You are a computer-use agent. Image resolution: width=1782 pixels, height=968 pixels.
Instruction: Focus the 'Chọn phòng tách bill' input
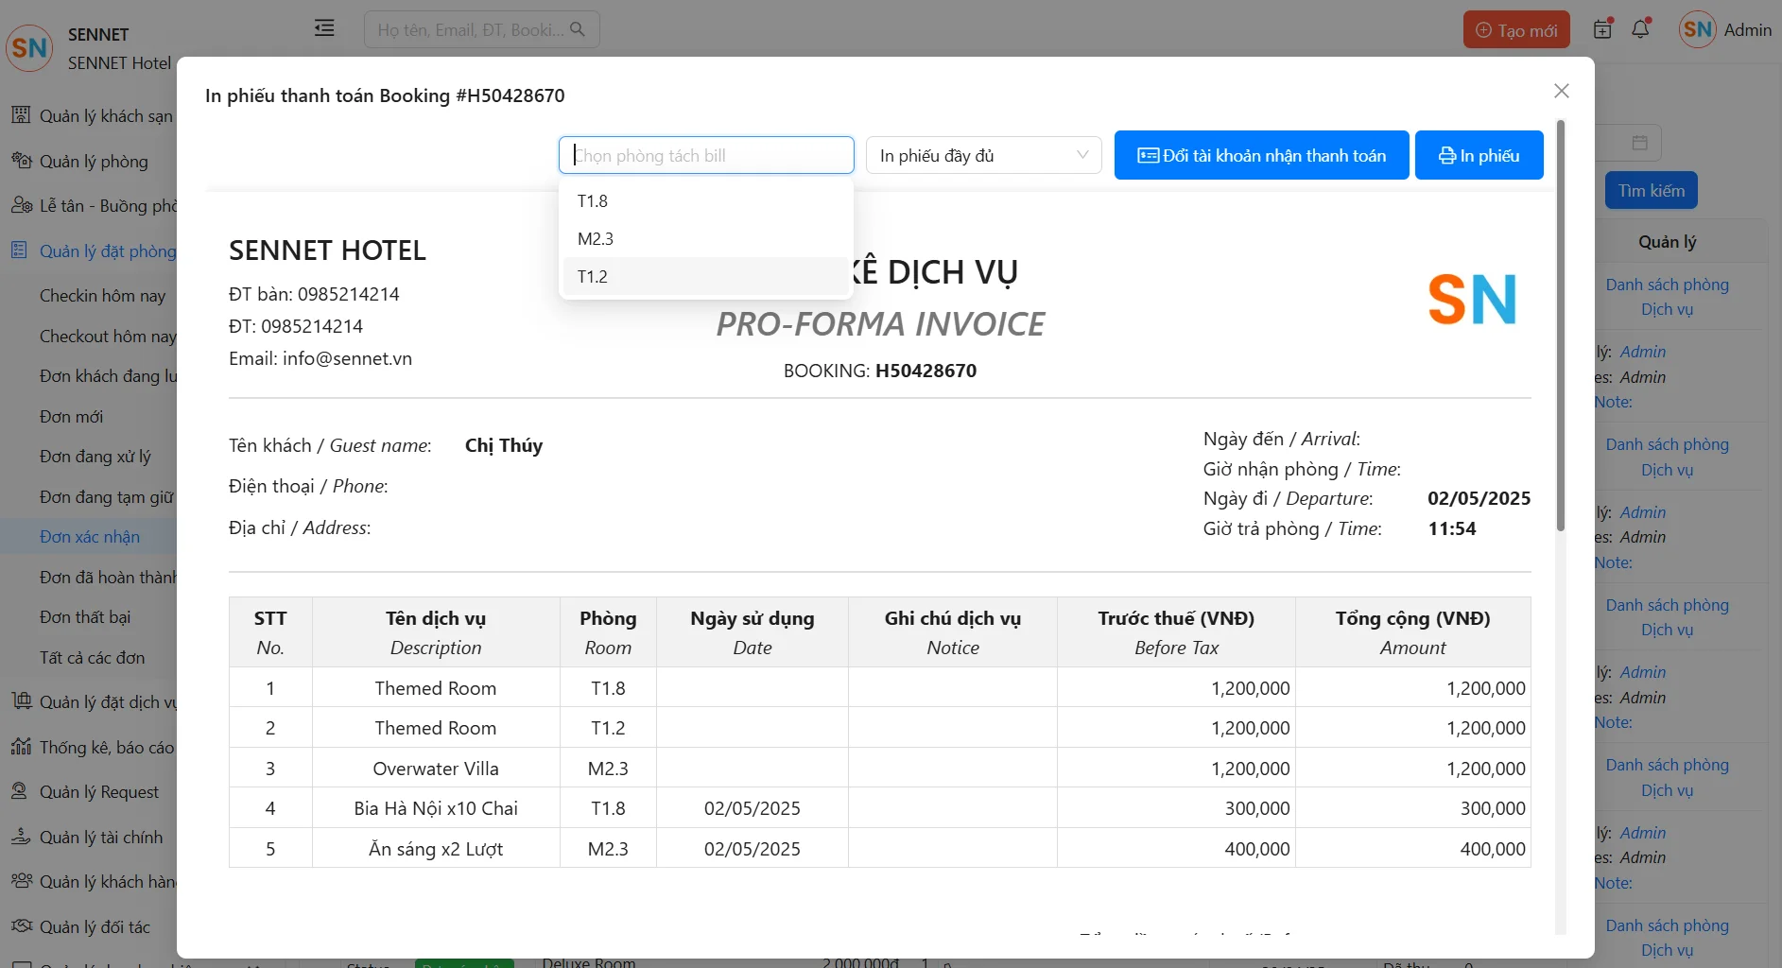[705, 156]
